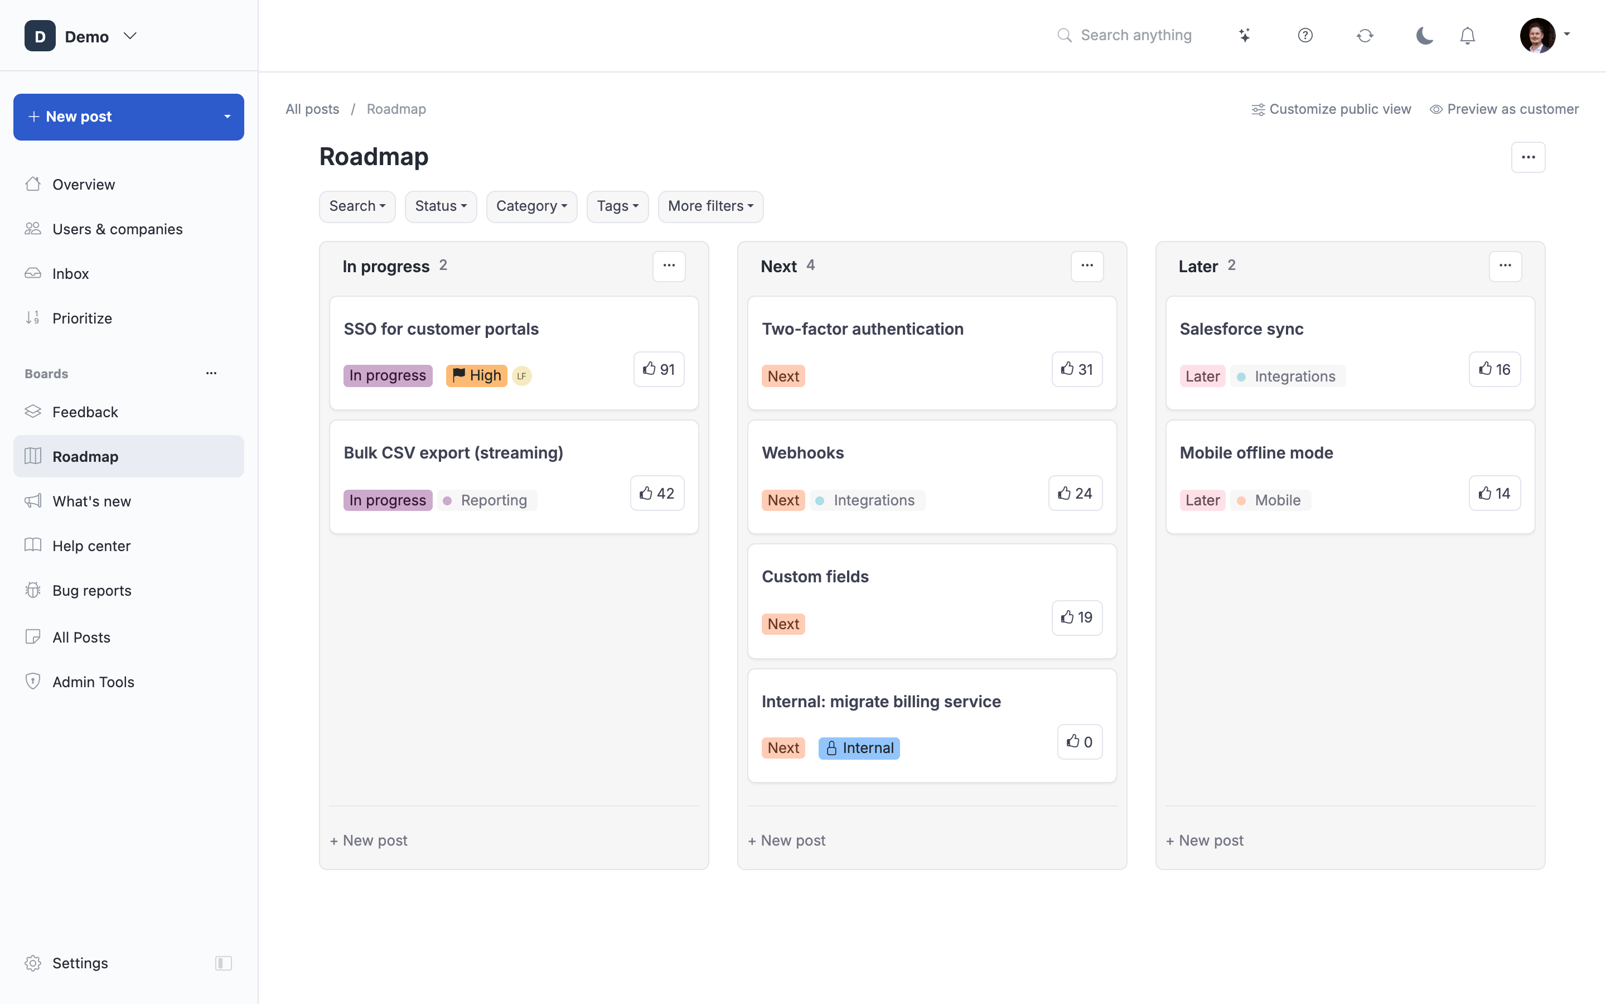
Task: Upvote Two-factor authentication post
Action: (x=1076, y=369)
